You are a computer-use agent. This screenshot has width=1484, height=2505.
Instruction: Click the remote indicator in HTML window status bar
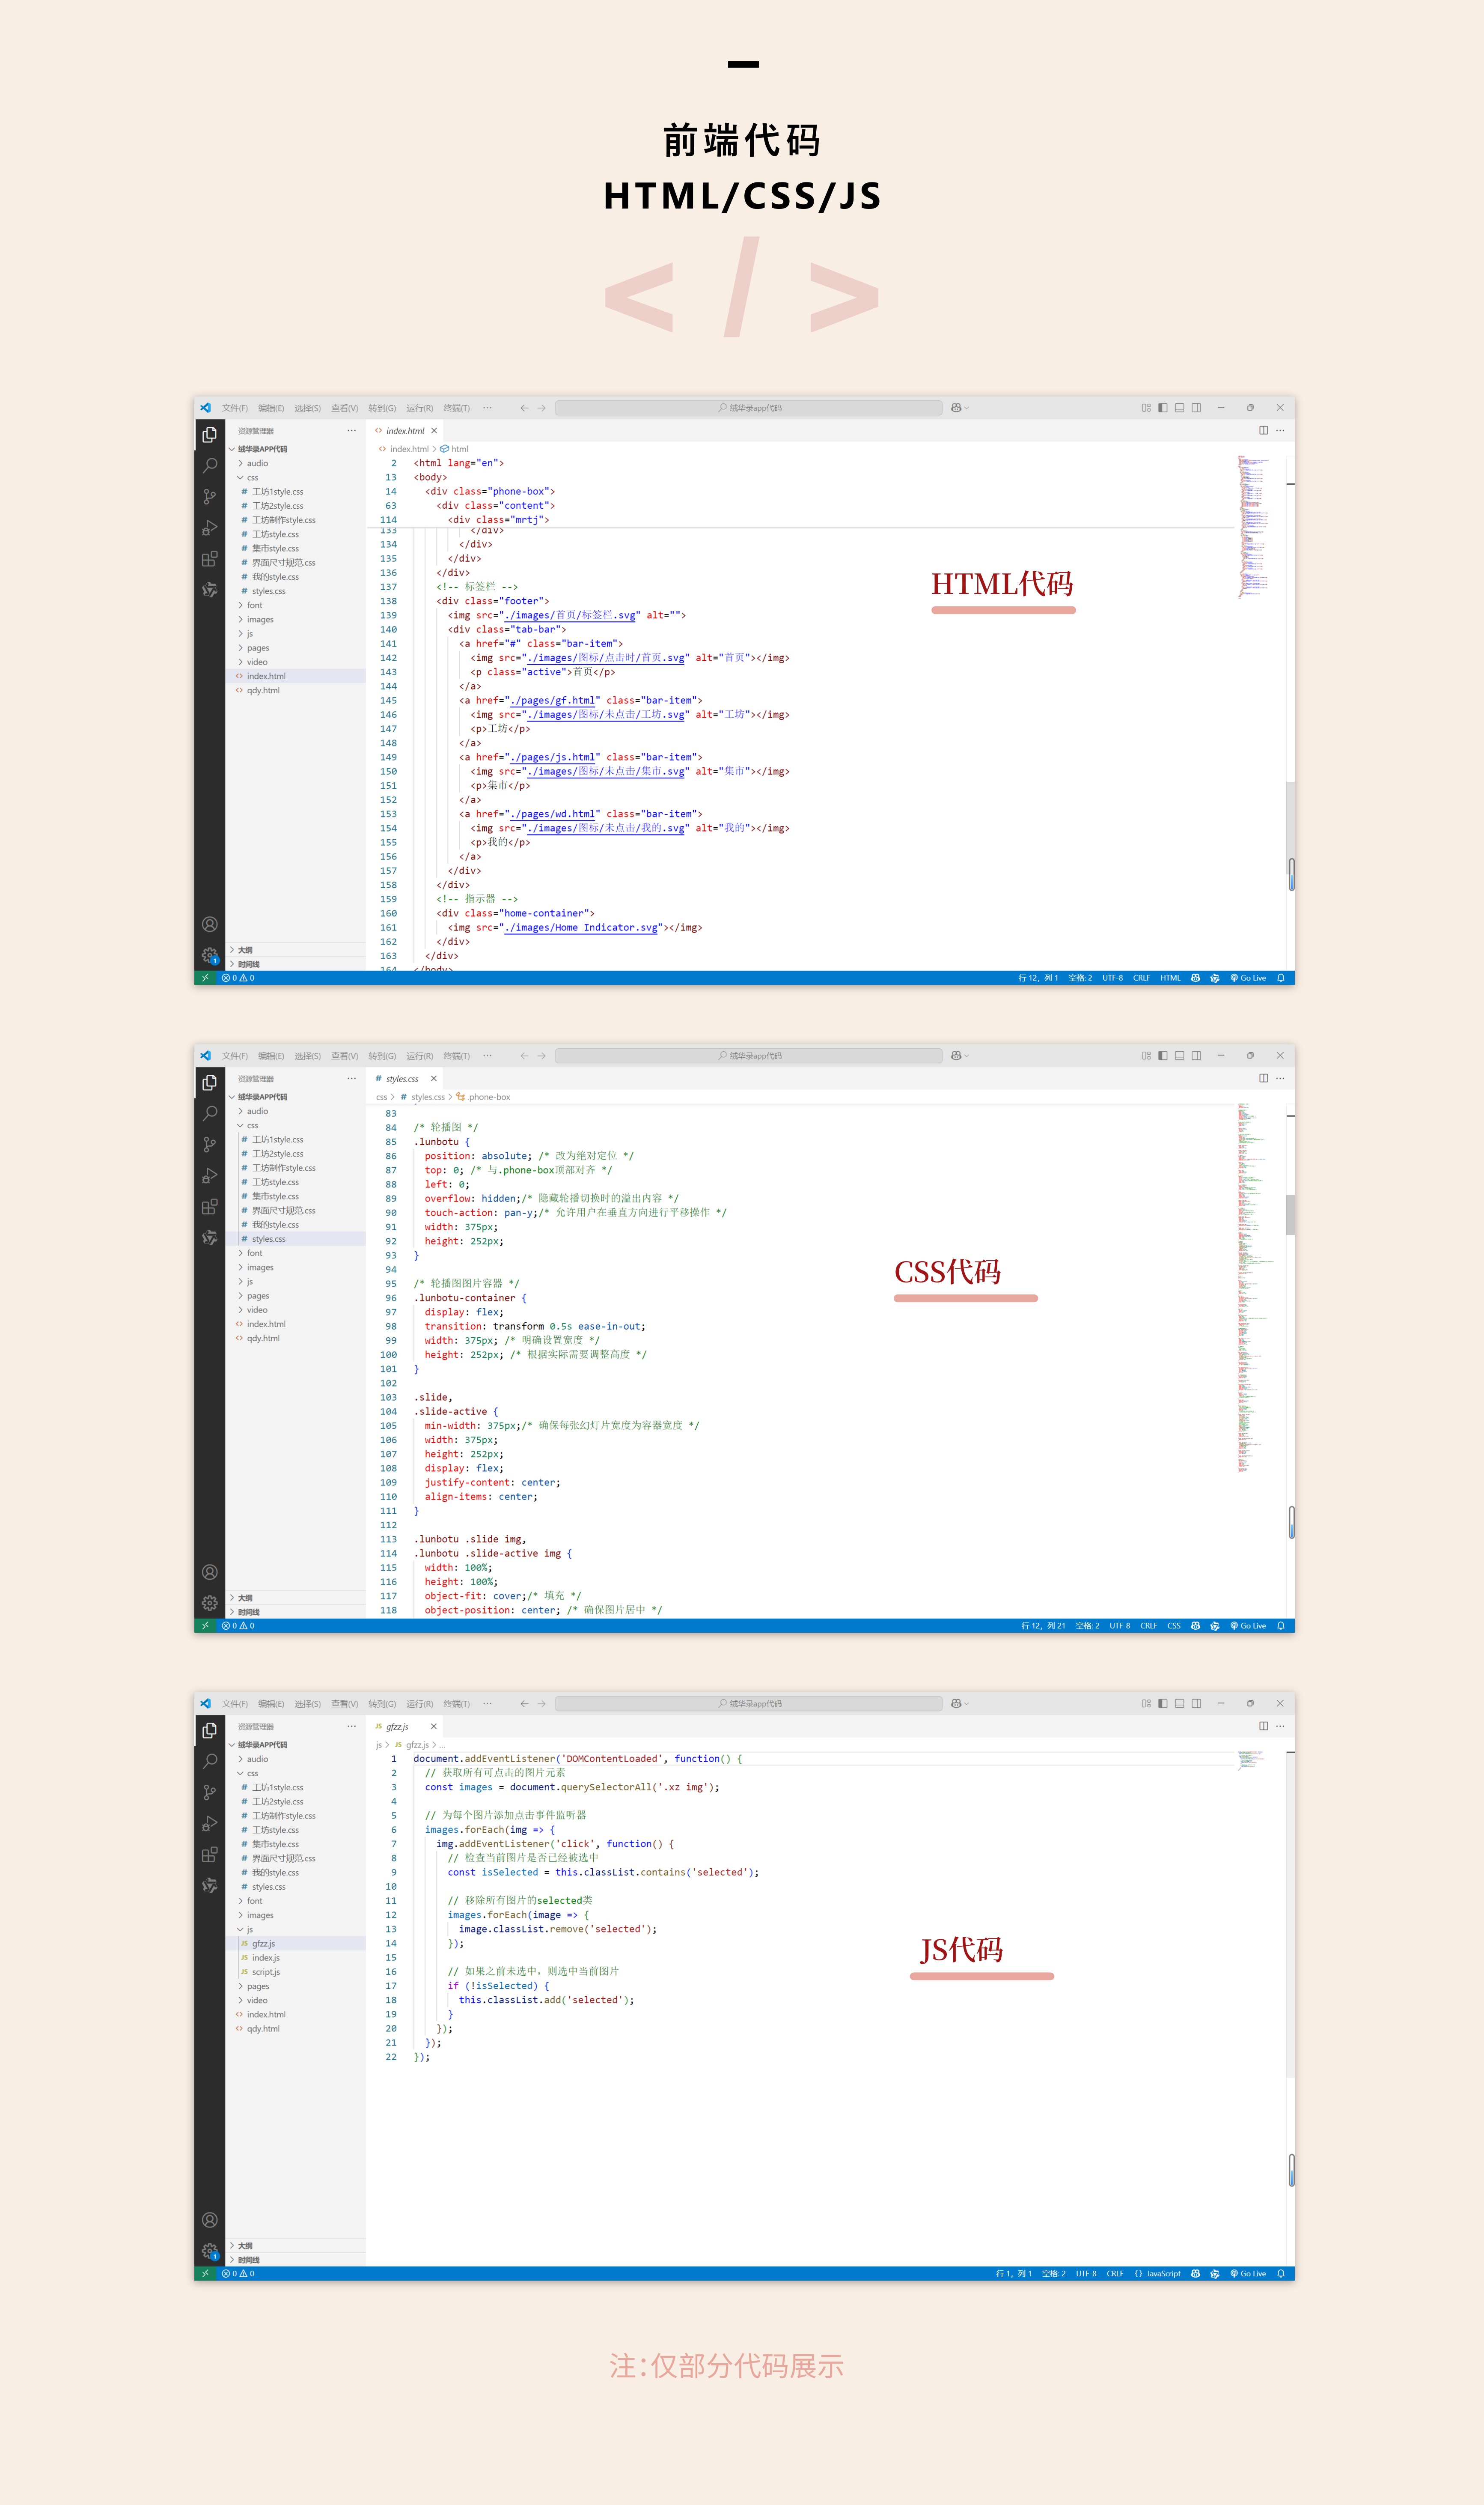click(x=204, y=978)
